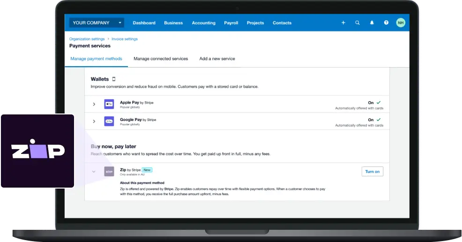Open the help question mark icon
The height and width of the screenshot is (242, 462).
point(386,23)
